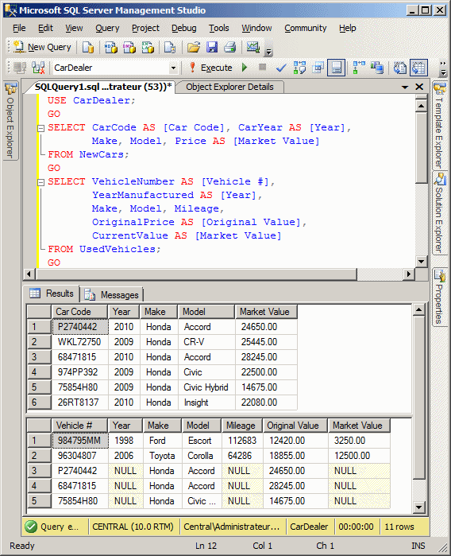Open the Project menu
This screenshot has width=451, height=556.
[145, 28]
